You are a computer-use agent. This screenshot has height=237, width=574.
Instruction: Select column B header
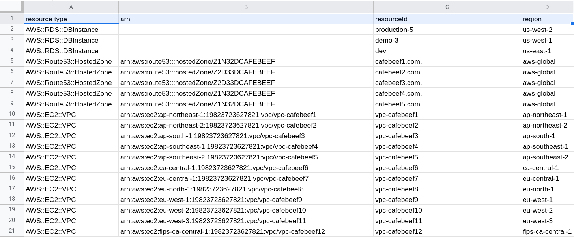coord(246,7)
